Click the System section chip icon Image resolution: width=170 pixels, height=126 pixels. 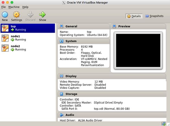point(62,41)
